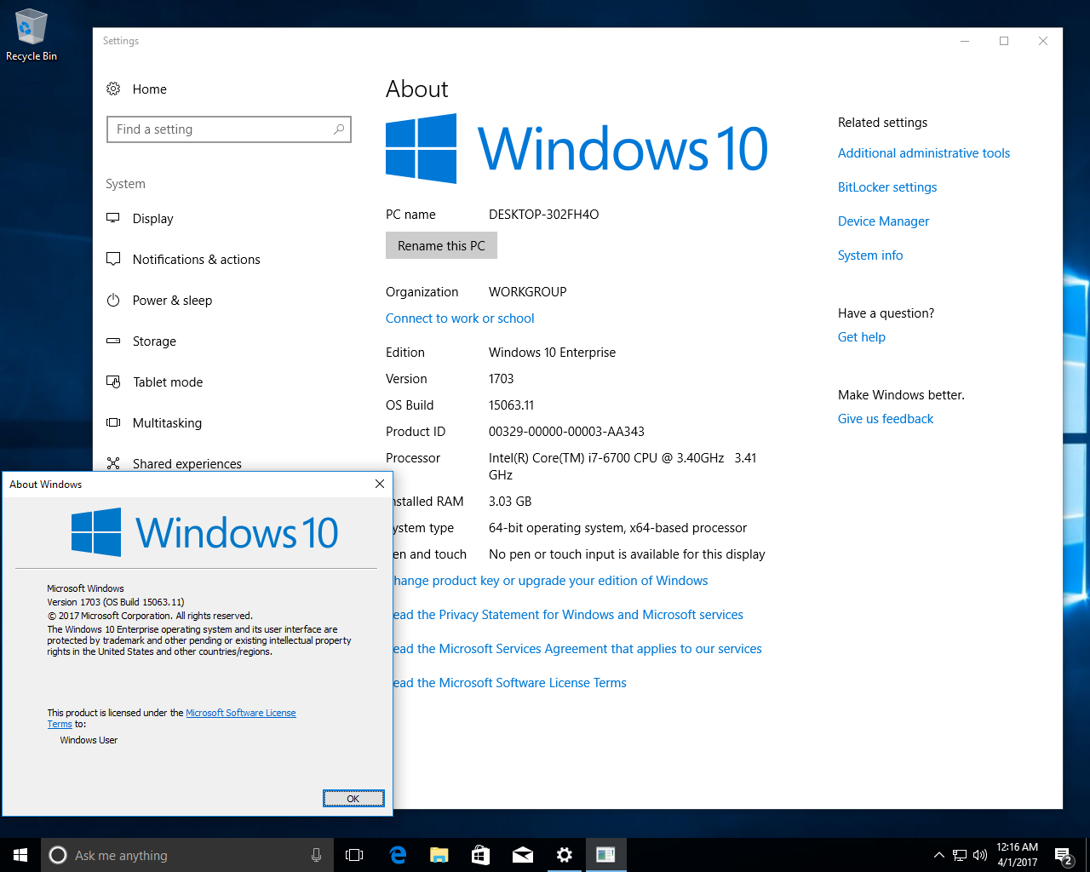Image resolution: width=1090 pixels, height=872 pixels.
Task: Click the Cortana circle icon
Action: (58, 855)
